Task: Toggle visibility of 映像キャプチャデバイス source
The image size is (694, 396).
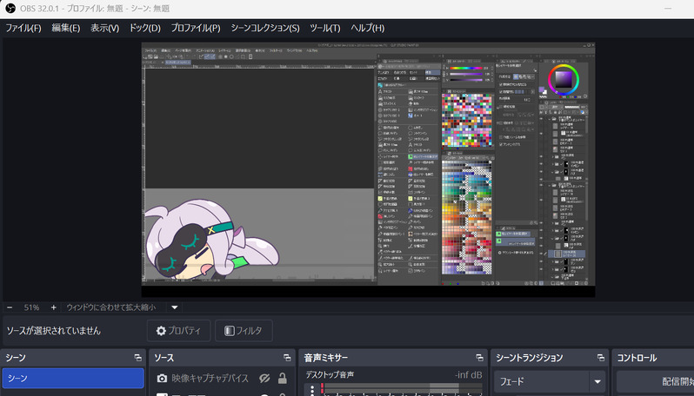Action: tap(264, 379)
